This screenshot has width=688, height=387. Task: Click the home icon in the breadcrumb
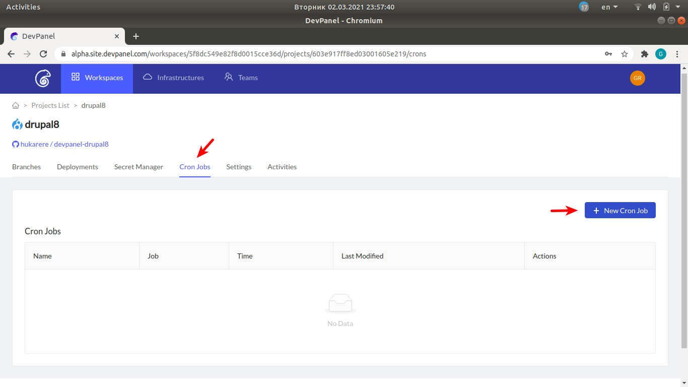coord(15,105)
